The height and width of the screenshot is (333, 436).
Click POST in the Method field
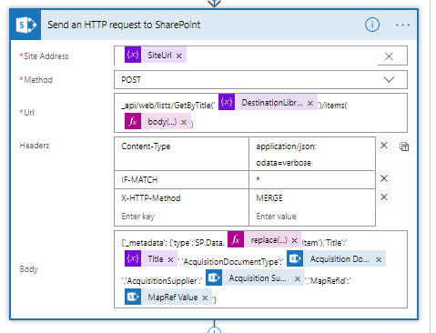131,80
